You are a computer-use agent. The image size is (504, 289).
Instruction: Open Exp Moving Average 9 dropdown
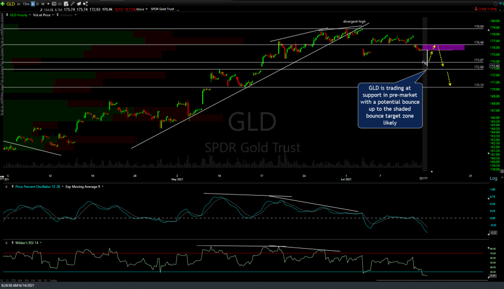(102, 187)
